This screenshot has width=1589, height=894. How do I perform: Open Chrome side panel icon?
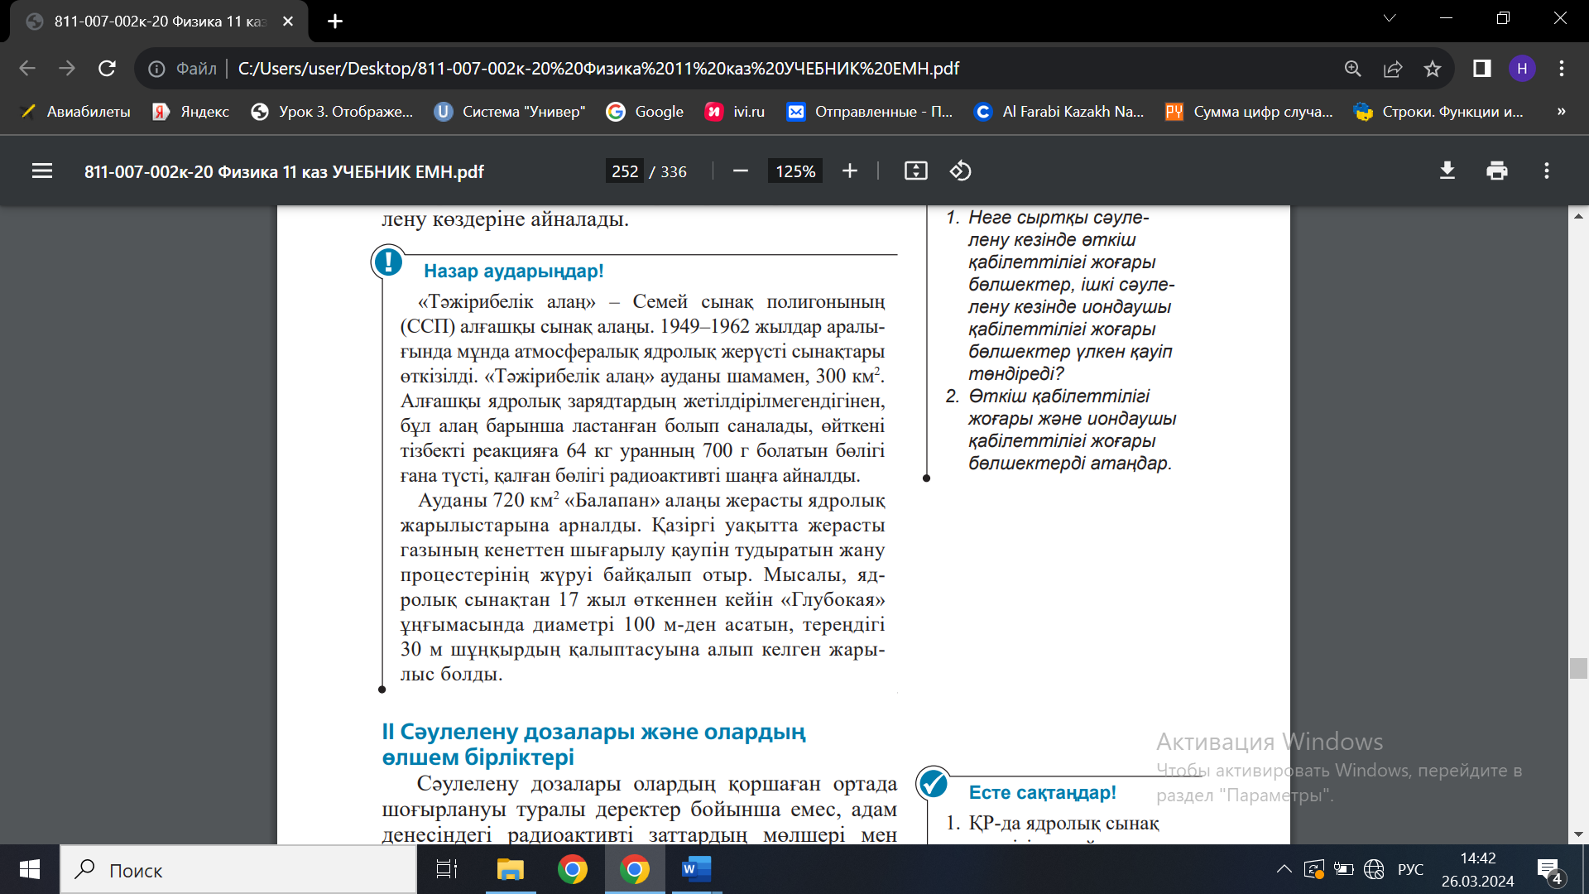(x=1481, y=69)
